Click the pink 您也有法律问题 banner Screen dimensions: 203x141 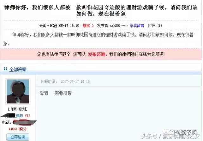tap(101, 54)
